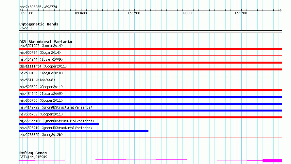The image size is (291, 164).
Task: Open the nsv605699 (Cooper2011) variant label
Action: 41,87
